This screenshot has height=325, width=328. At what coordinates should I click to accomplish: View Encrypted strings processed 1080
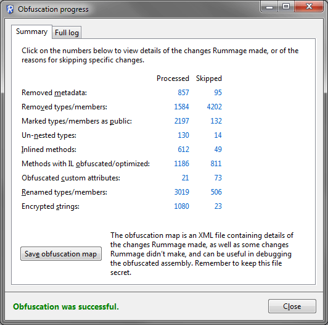(x=181, y=206)
